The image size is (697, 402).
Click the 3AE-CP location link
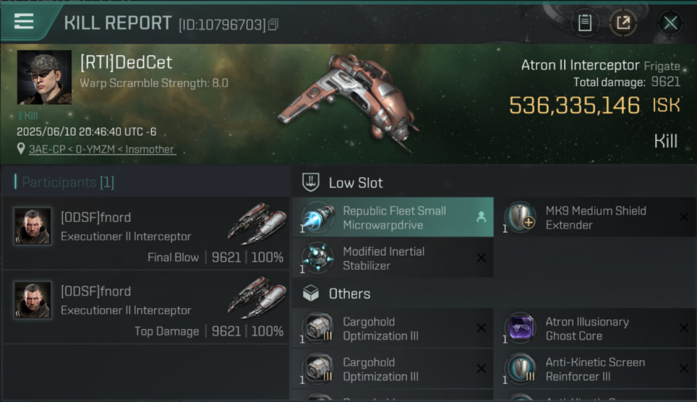(x=102, y=150)
